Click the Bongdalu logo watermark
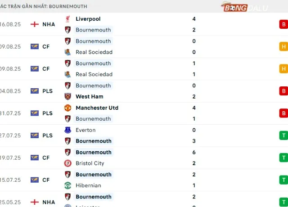The height and width of the screenshot is (207, 288). [245, 7]
